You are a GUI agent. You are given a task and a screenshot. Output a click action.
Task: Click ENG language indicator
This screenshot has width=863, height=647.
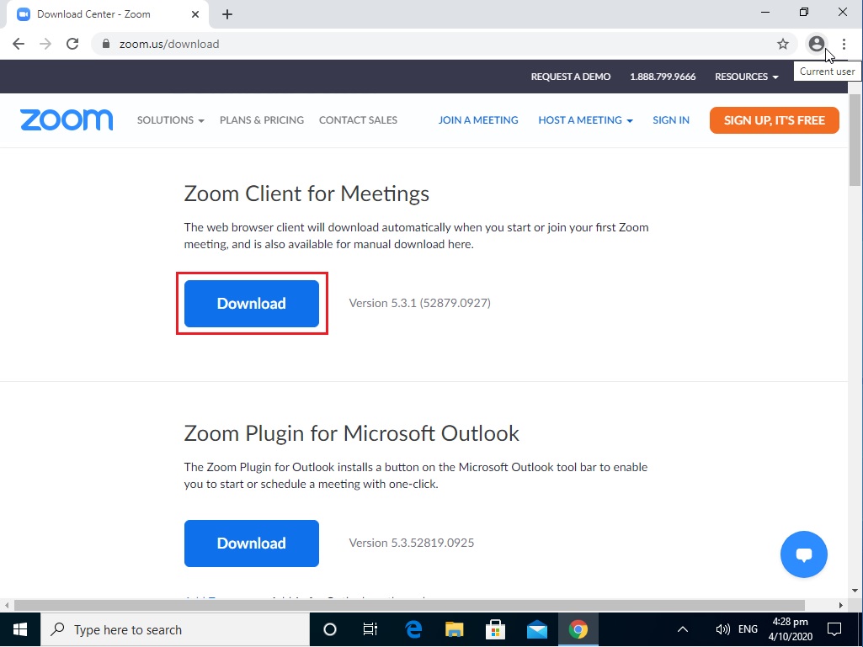(x=748, y=629)
